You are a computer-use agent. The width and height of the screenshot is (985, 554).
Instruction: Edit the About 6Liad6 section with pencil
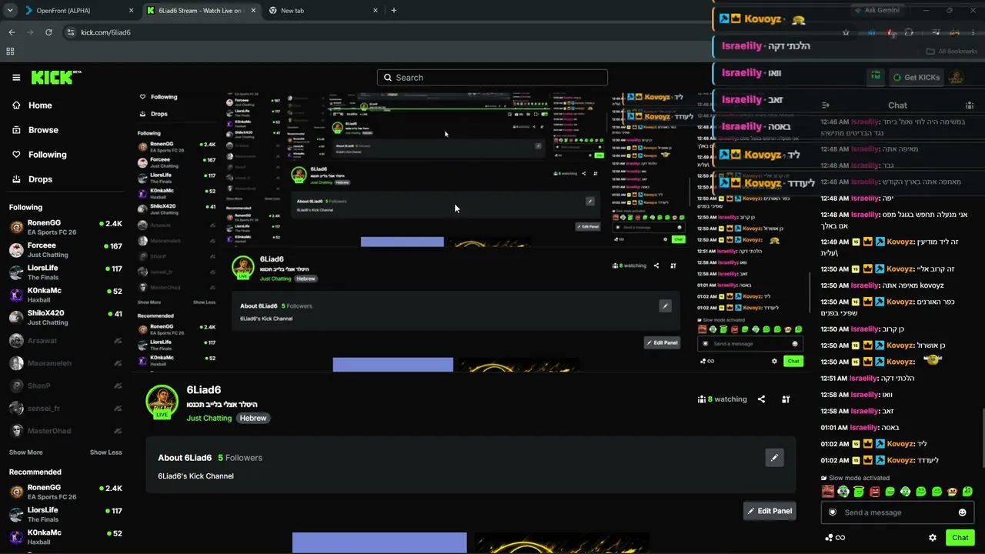point(774,458)
